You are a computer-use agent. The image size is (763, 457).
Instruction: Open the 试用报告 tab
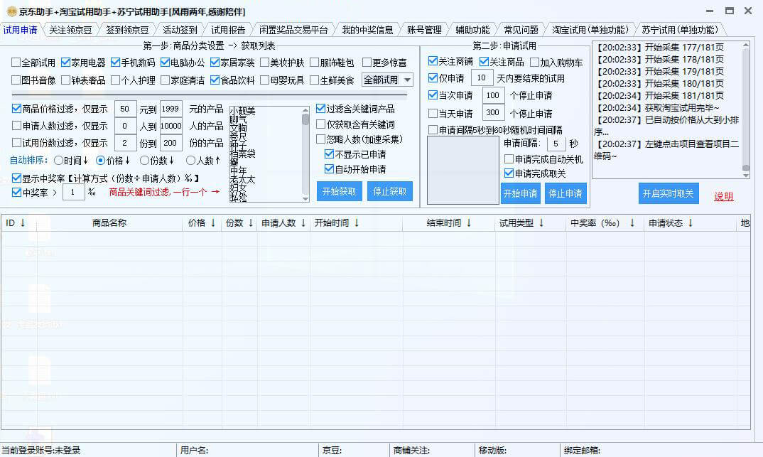coord(228,30)
